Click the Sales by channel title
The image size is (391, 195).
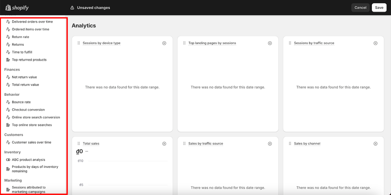(307, 143)
